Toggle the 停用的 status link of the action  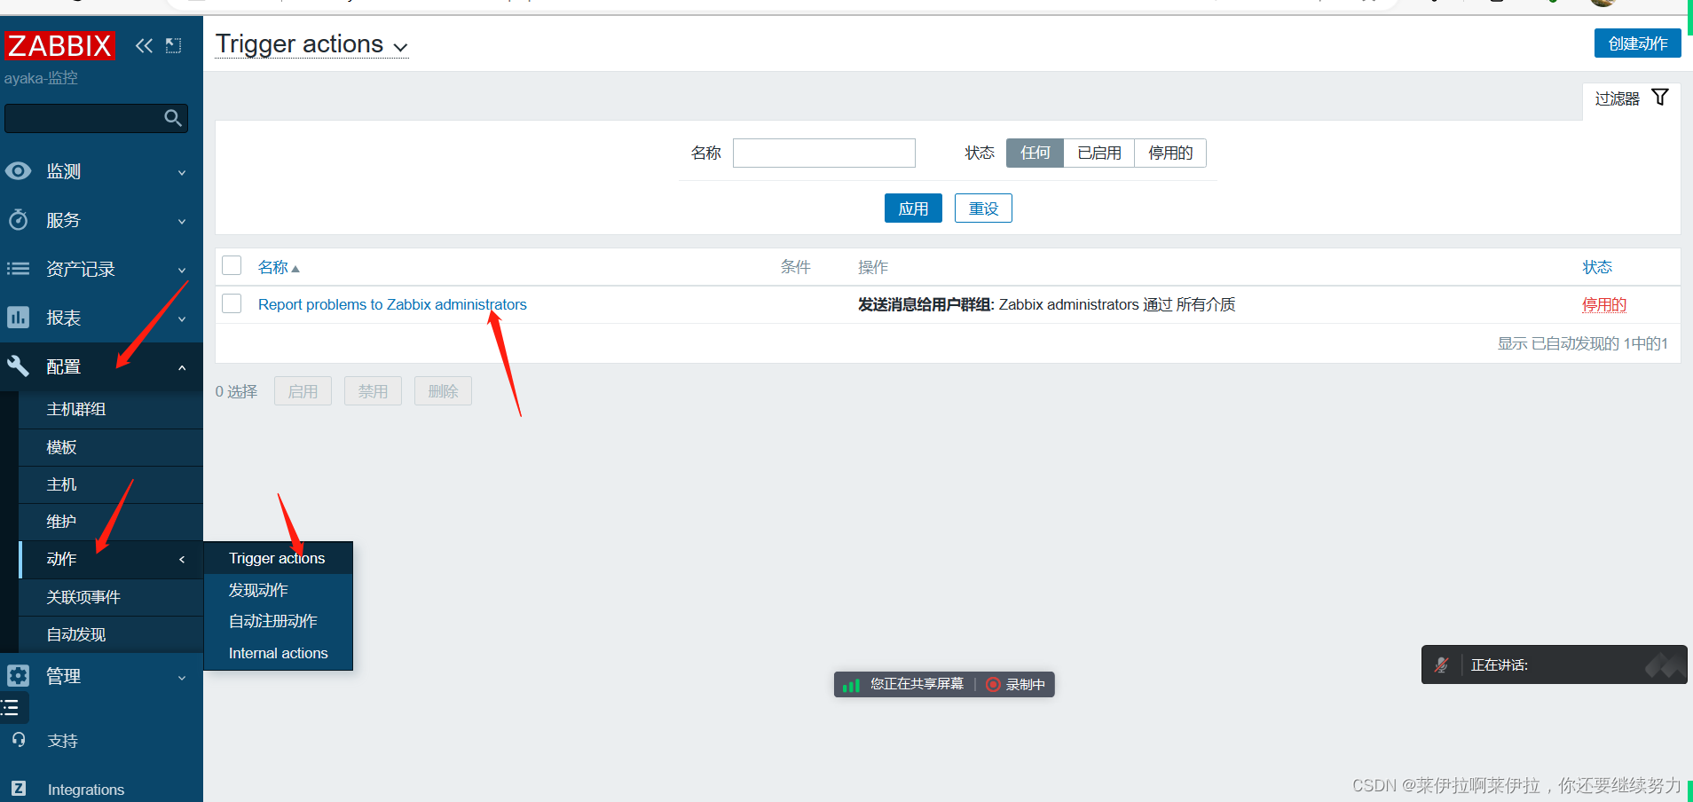point(1604,304)
